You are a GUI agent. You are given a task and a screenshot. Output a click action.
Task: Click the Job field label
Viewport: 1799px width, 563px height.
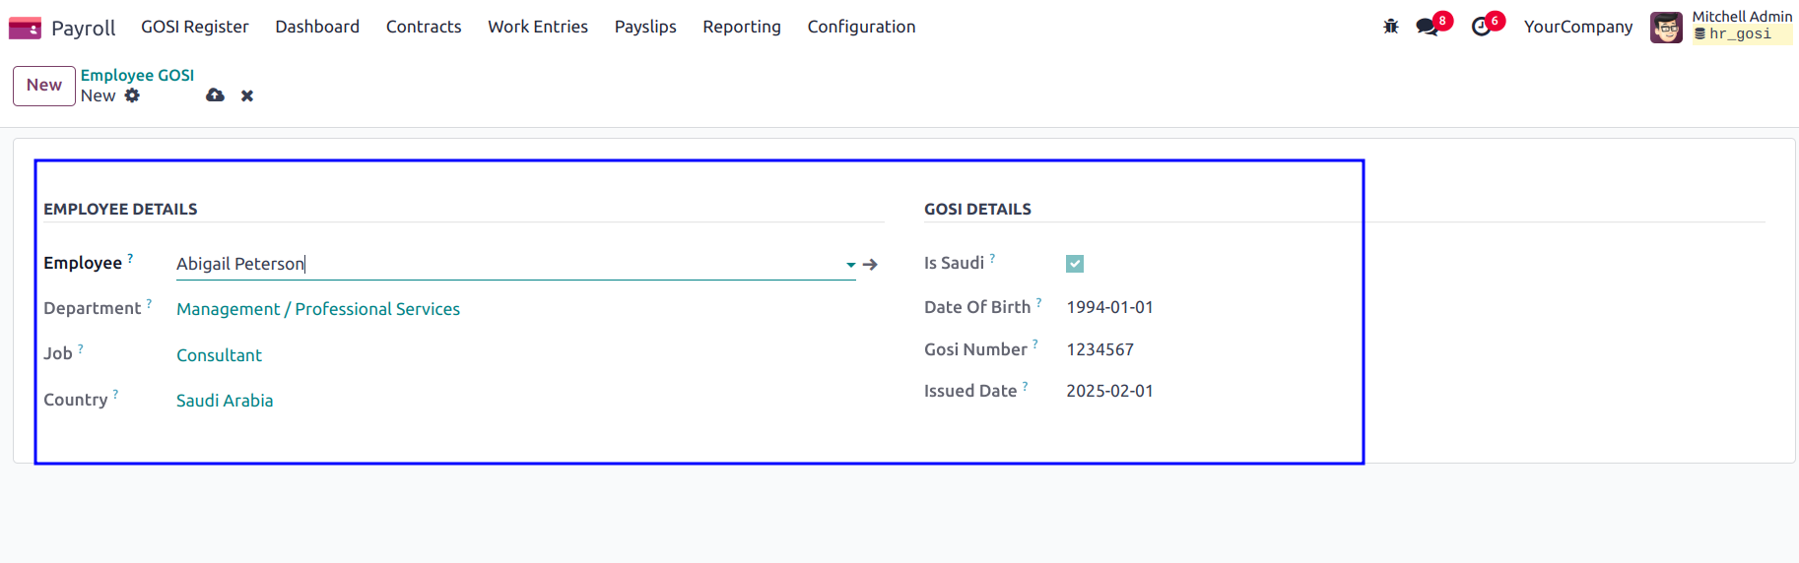(58, 353)
